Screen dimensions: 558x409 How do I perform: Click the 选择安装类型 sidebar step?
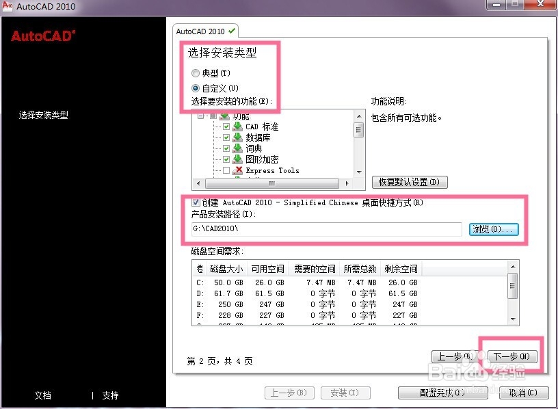click(x=43, y=115)
